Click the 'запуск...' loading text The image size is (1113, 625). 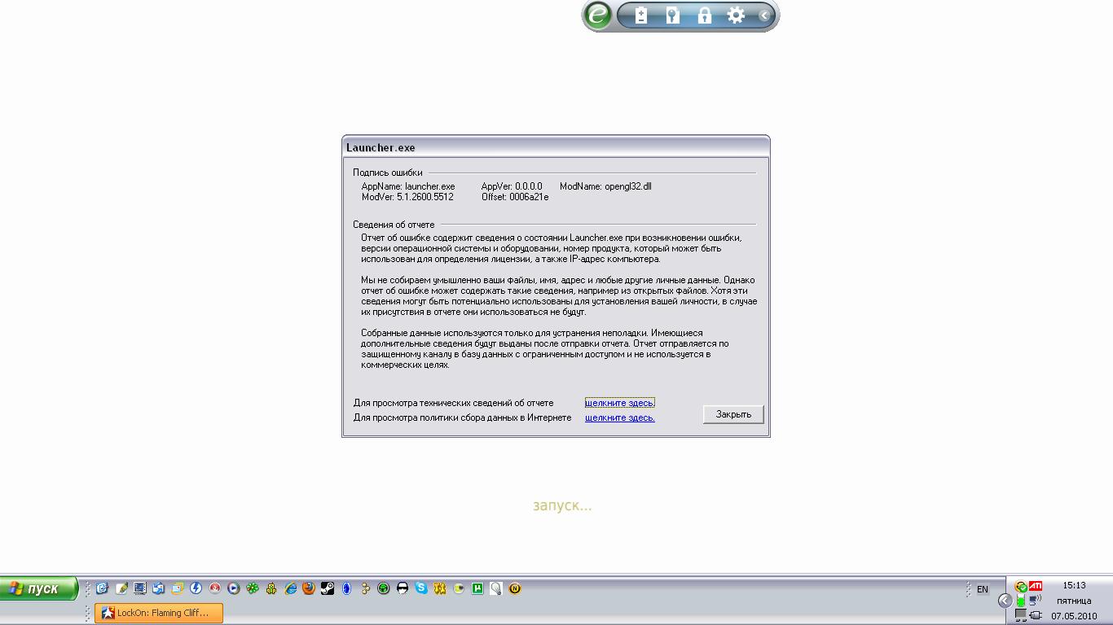(562, 505)
